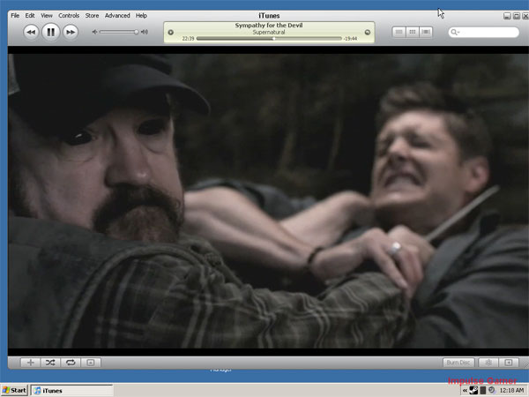Skip ahead with the fast-forward button
529x397 pixels.
(71, 32)
